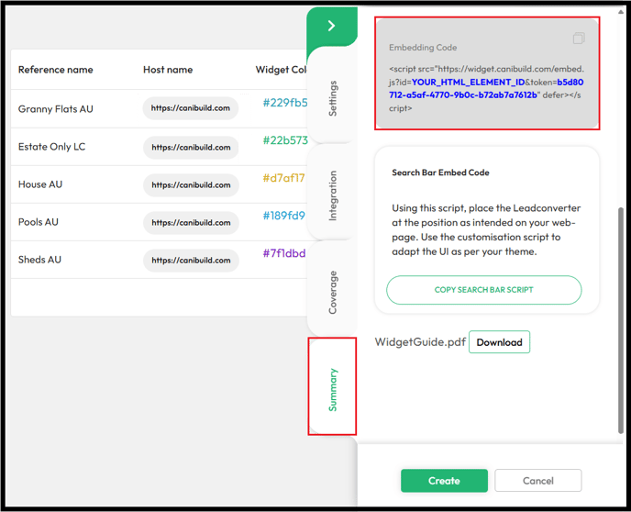
Task: Copy embedding code using the copy icon
Action: click(x=579, y=39)
